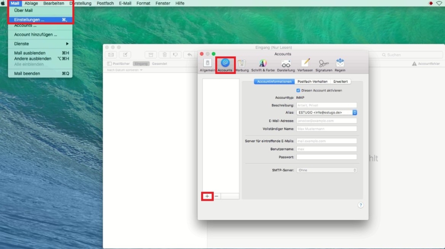Expand 'Nach Datum sortieren' sort menu

click(x=125, y=70)
